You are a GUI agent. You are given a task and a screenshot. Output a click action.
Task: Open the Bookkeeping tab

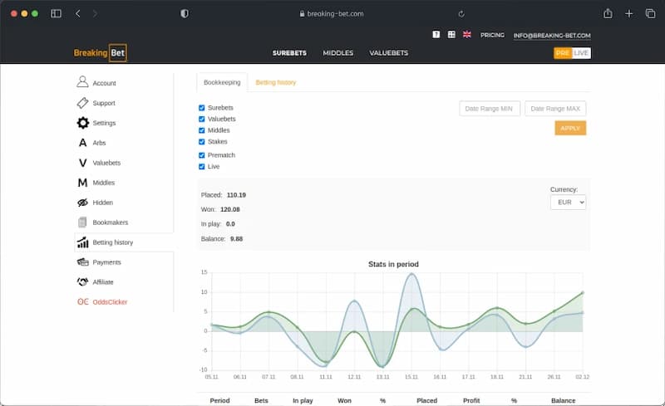[222, 82]
